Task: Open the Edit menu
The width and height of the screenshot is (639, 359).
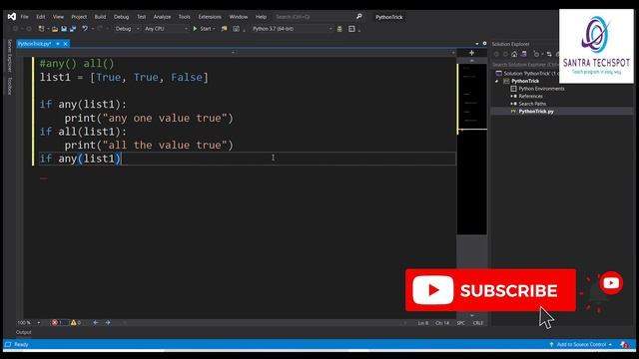Action: [41, 17]
